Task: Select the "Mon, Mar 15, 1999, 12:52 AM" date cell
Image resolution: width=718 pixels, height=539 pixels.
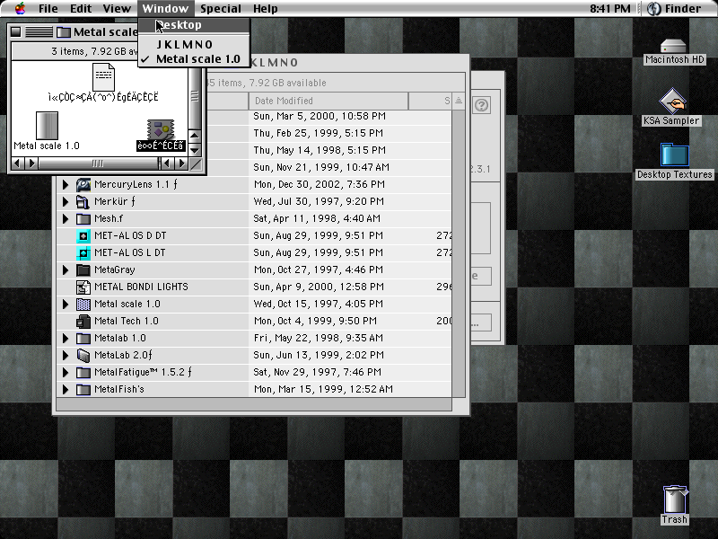Action: click(x=323, y=390)
